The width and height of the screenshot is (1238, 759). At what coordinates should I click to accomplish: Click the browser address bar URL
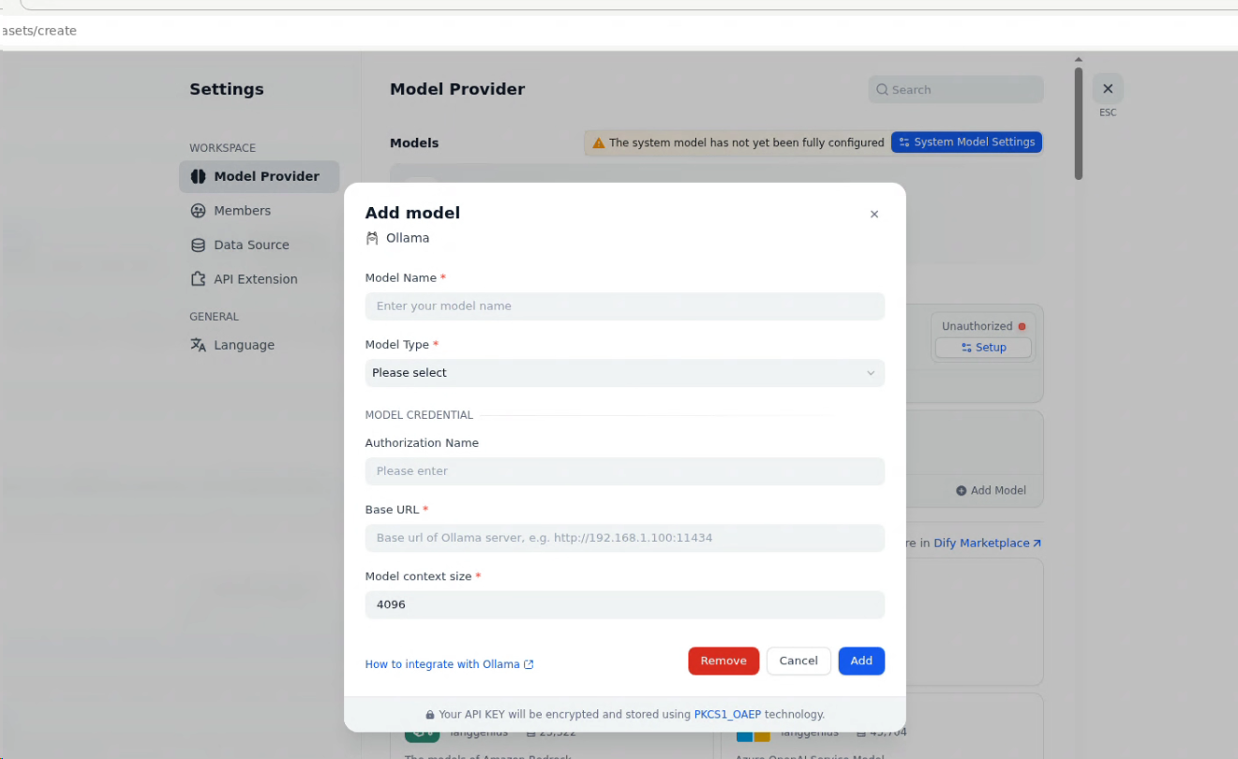38,31
